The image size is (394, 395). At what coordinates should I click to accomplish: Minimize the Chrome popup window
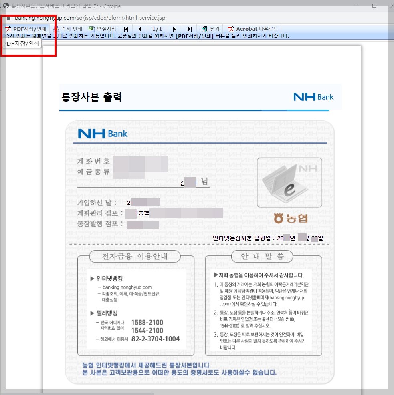click(x=356, y=6)
